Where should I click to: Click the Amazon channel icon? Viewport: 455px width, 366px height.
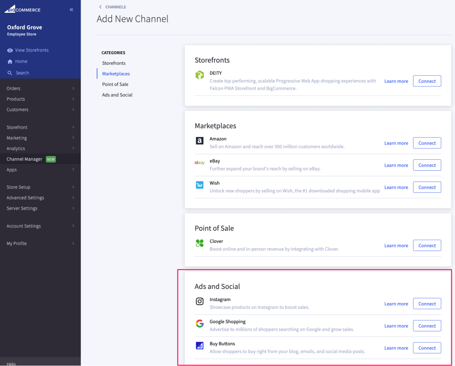click(x=200, y=141)
